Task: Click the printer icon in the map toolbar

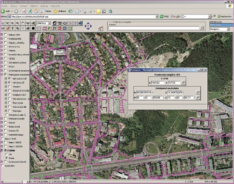Action: (x=28, y=29)
